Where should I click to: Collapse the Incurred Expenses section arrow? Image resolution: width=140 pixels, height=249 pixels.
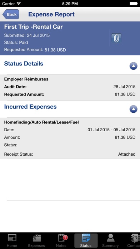point(133,109)
